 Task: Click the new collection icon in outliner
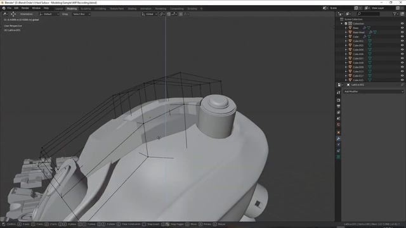coord(402,14)
